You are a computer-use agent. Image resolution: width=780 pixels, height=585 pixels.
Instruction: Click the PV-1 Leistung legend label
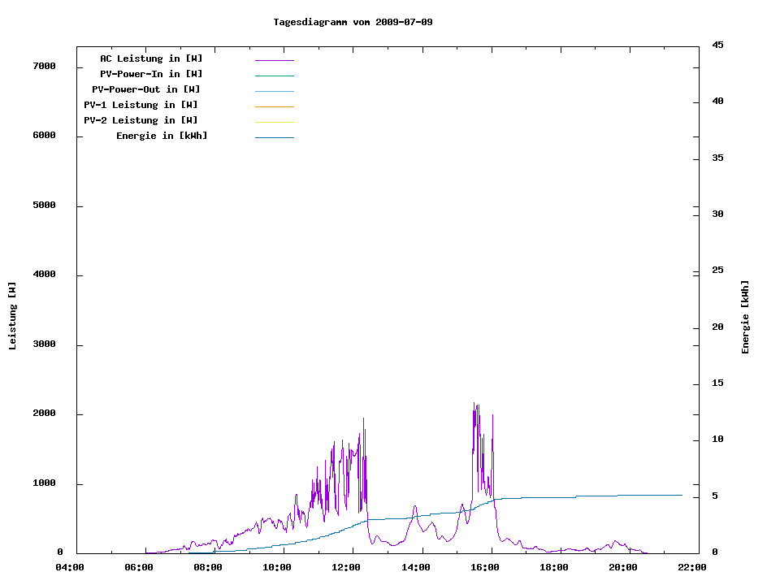[141, 105]
